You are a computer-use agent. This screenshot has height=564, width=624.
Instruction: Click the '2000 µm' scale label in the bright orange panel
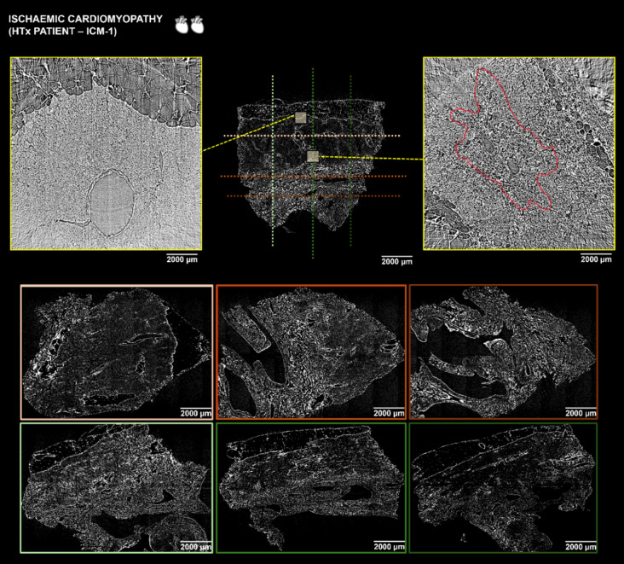tap(389, 414)
